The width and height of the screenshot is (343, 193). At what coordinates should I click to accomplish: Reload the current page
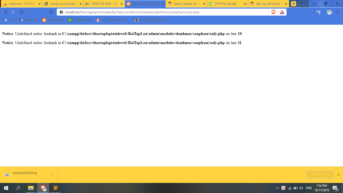[x=22, y=12]
